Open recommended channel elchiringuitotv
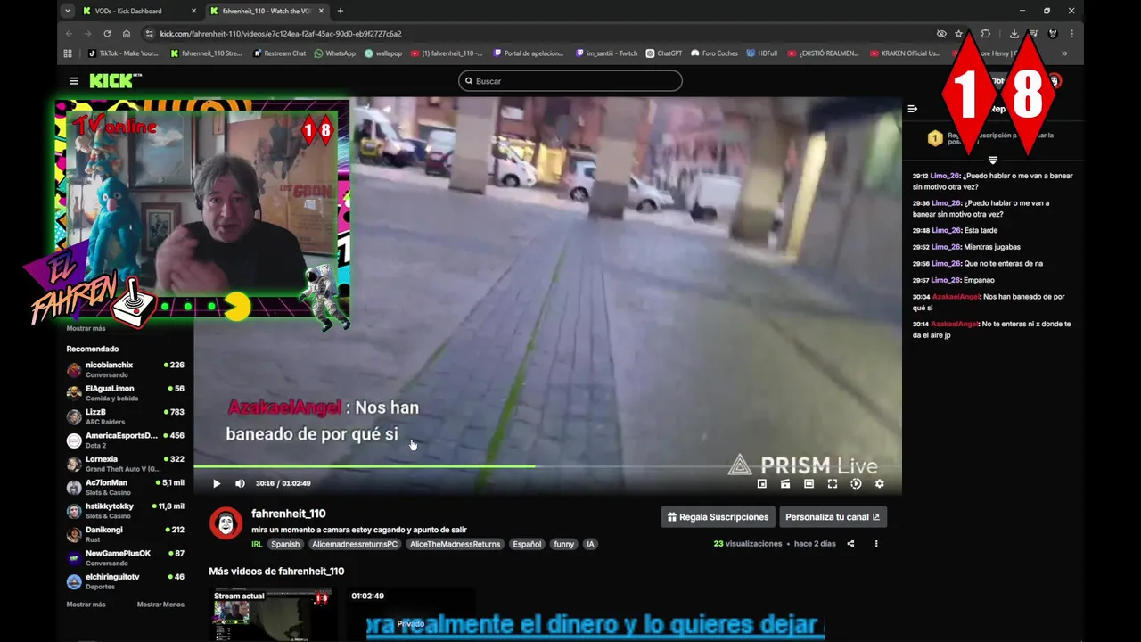Image resolution: width=1141 pixels, height=642 pixels. click(x=125, y=581)
